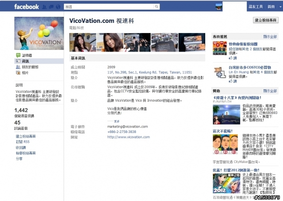Focus the top search input field

point(109,7)
